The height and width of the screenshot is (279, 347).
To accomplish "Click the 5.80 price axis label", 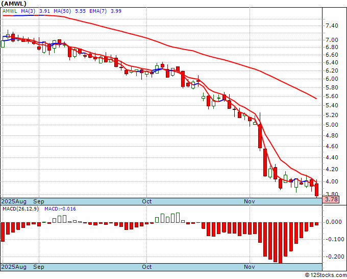I will pyautogui.click(x=332, y=87).
